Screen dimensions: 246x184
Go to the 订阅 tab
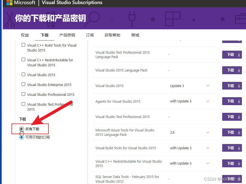tap(90, 35)
